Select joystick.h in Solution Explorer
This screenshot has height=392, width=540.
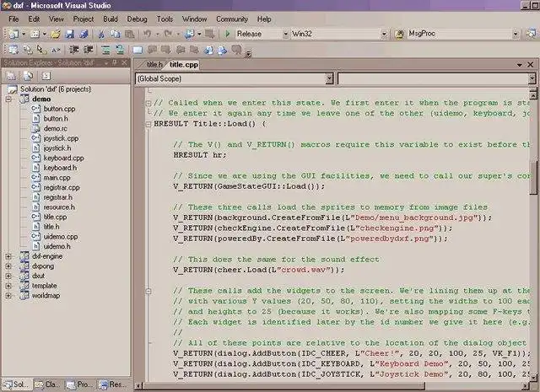click(57, 148)
